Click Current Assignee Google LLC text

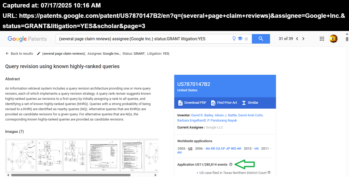(x=200, y=127)
